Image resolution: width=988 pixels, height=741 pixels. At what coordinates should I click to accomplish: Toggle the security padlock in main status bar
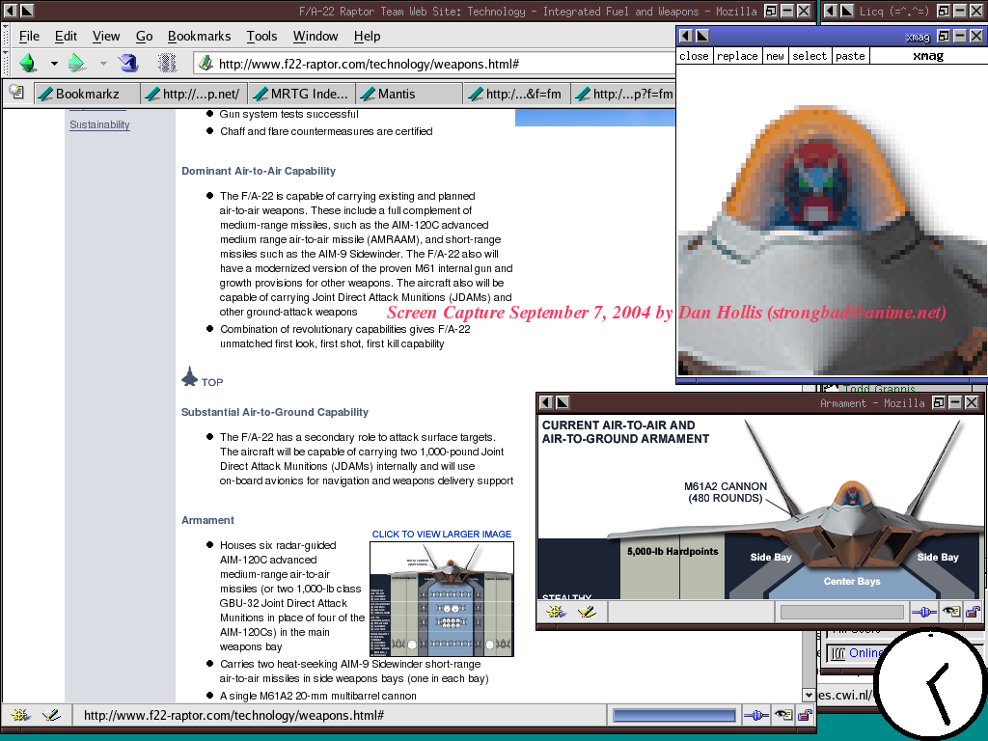tap(804, 716)
